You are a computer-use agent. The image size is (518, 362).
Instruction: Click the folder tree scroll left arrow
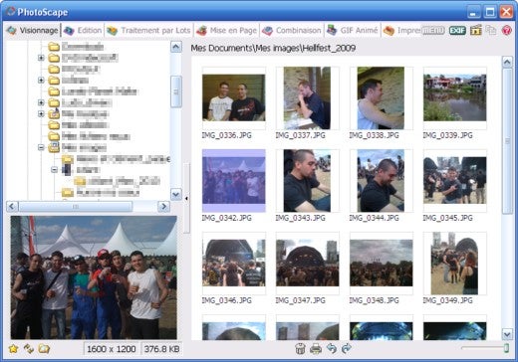(x=12, y=207)
